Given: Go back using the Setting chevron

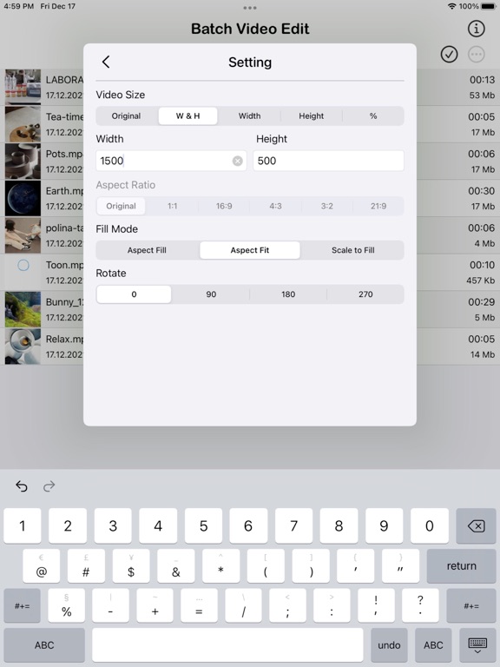Looking at the screenshot, I should (x=106, y=63).
